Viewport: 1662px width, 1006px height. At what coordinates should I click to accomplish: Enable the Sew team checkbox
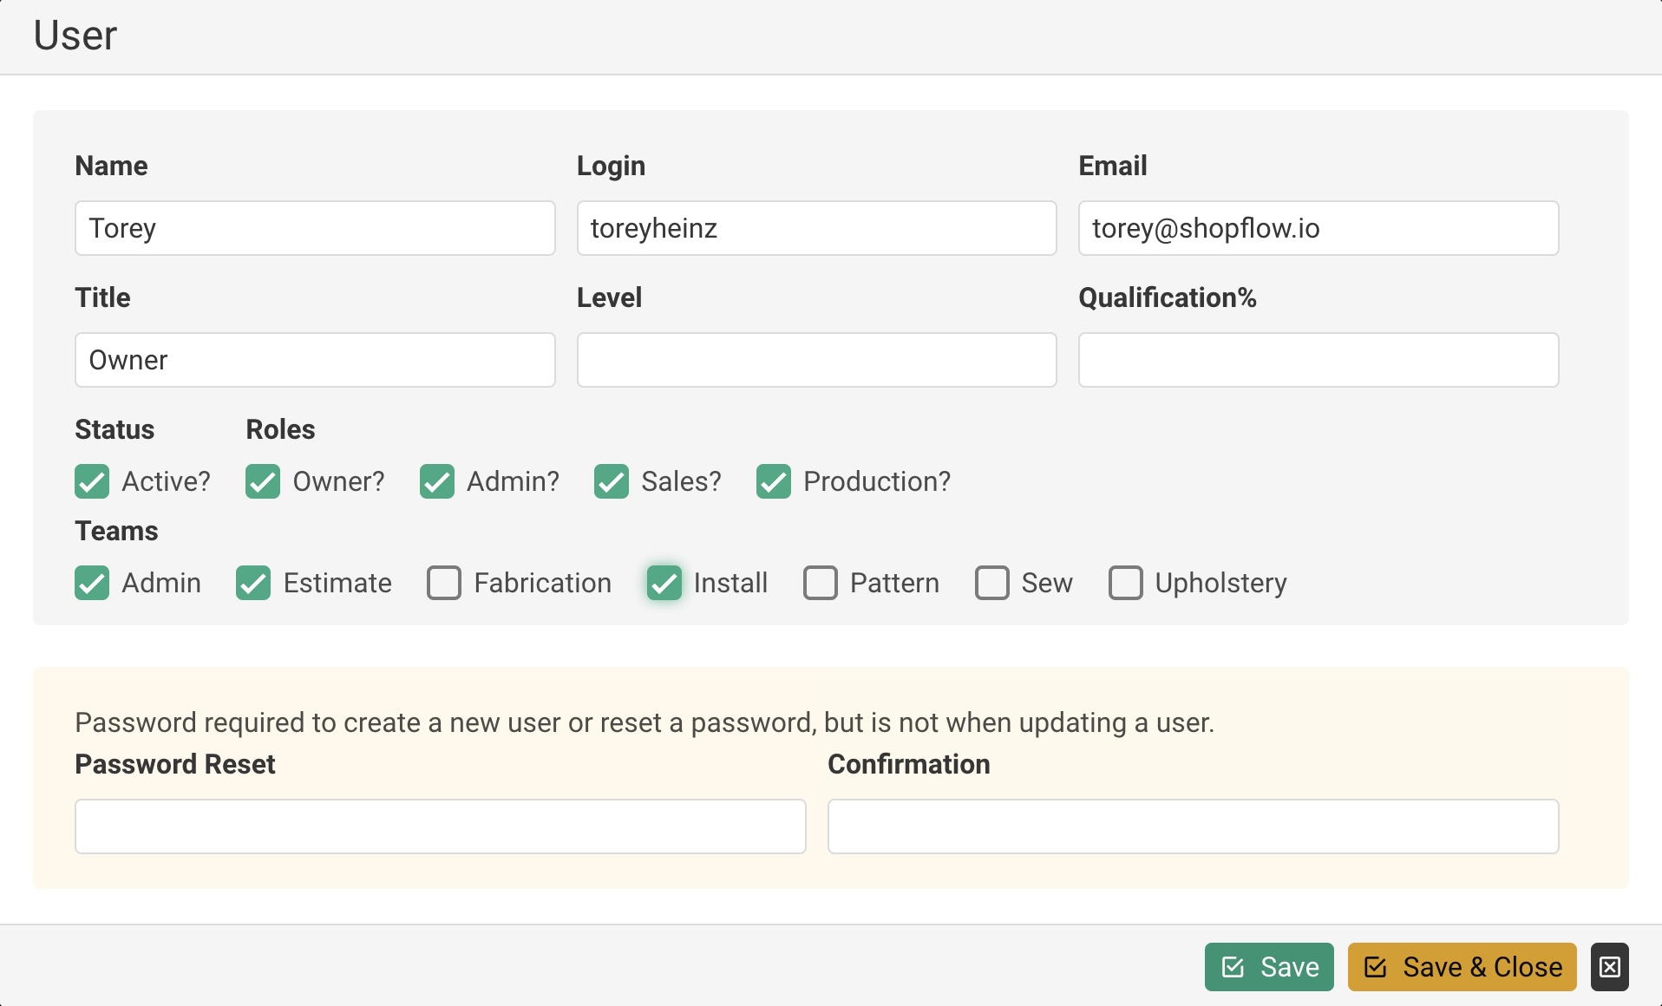(992, 583)
